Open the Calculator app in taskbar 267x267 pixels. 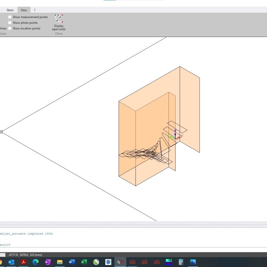coord(181,262)
